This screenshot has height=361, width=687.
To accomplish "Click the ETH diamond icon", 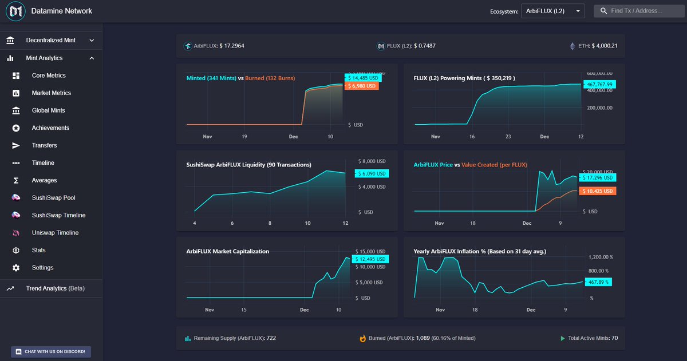I will coord(571,46).
